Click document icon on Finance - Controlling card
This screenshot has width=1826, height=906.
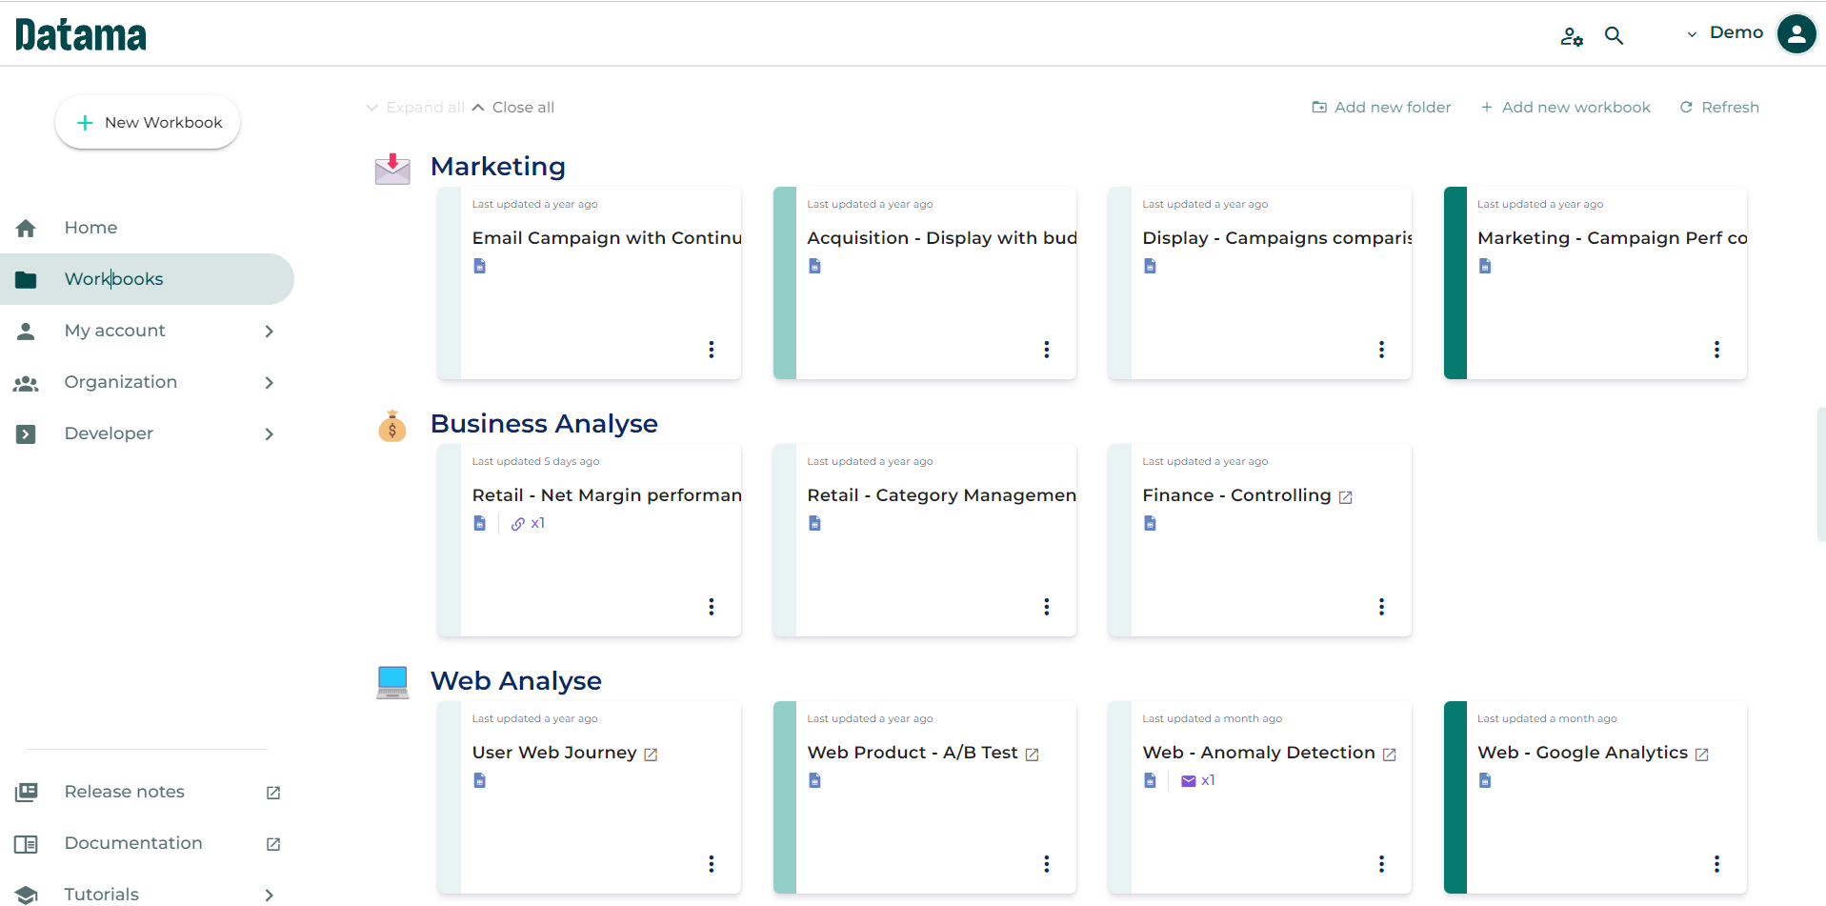tap(1151, 523)
